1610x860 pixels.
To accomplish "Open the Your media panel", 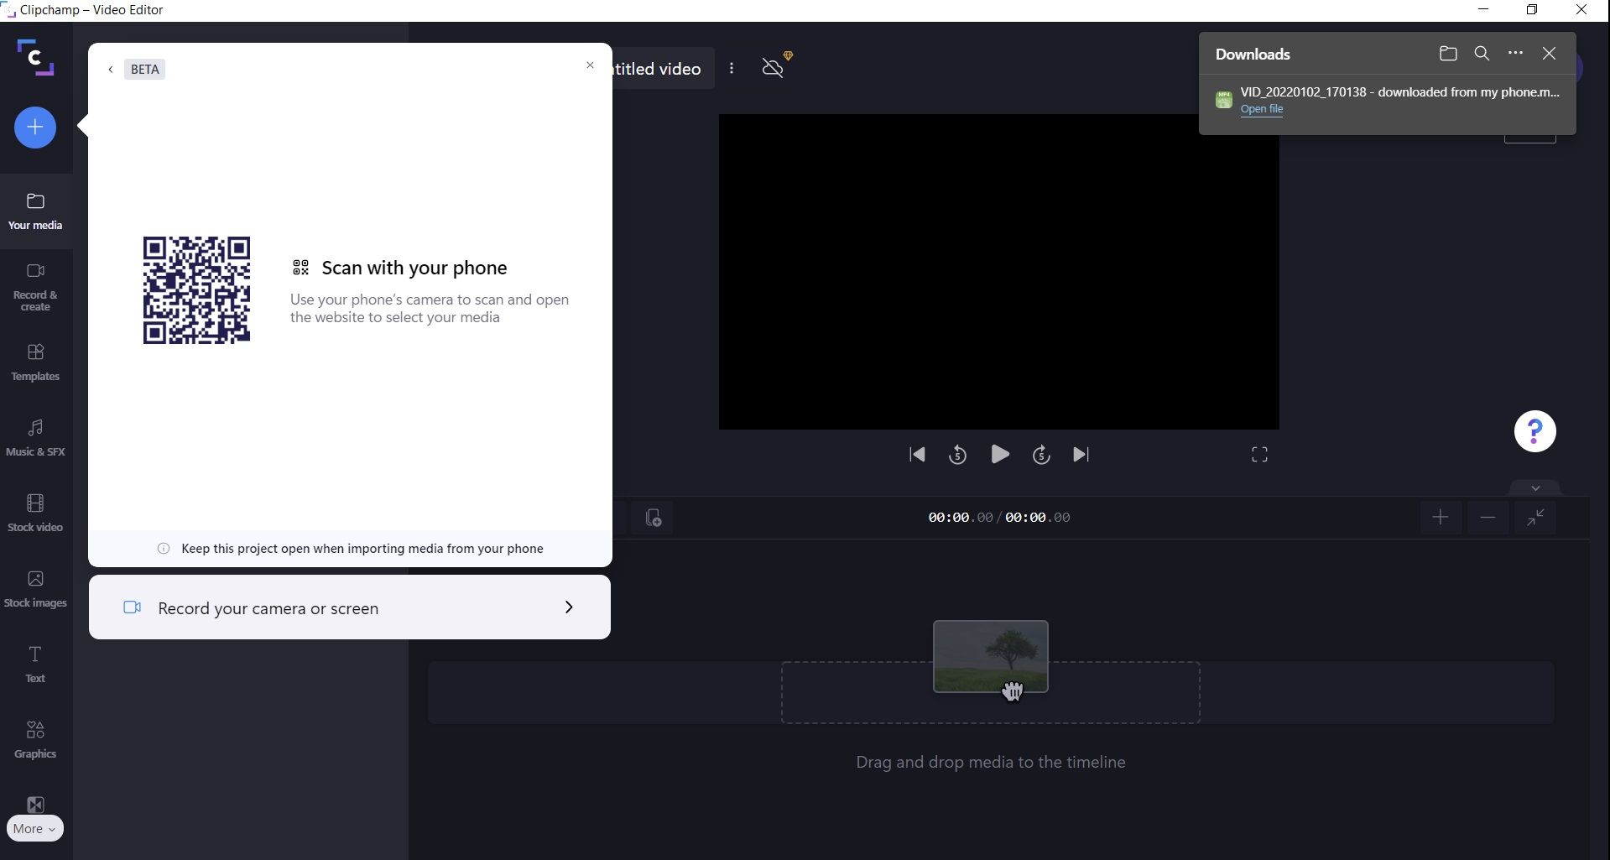I will coord(34,210).
